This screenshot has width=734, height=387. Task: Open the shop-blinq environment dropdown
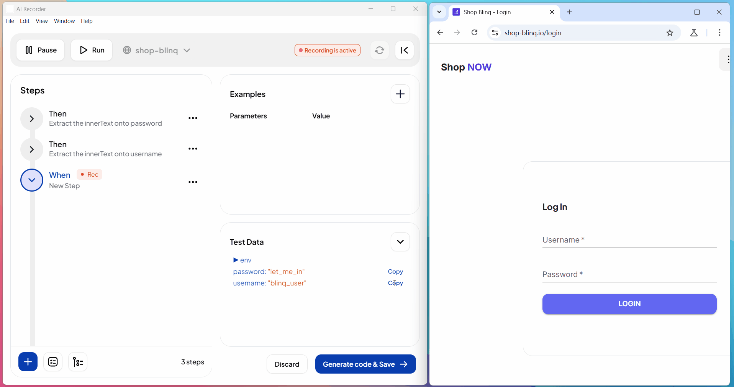point(157,50)
